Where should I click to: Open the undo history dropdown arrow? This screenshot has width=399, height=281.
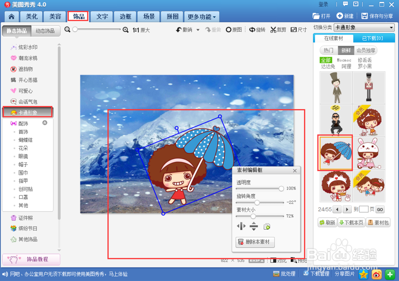click(198, 30)
